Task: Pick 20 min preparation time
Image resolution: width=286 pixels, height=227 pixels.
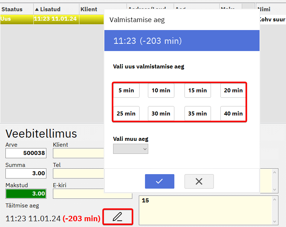Action: click(233, 91)
